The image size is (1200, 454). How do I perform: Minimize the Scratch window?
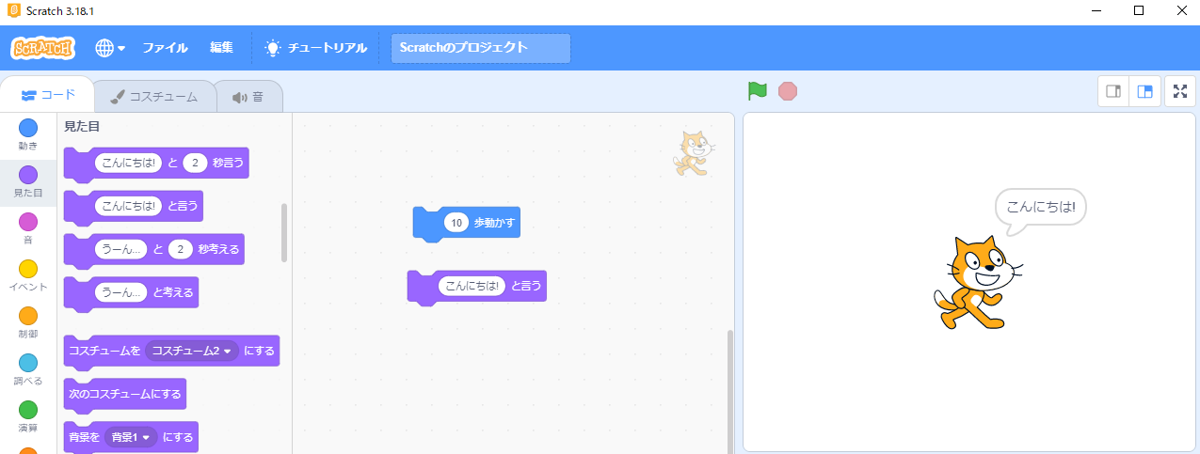pyautogui.click(x=1096, y=11)
